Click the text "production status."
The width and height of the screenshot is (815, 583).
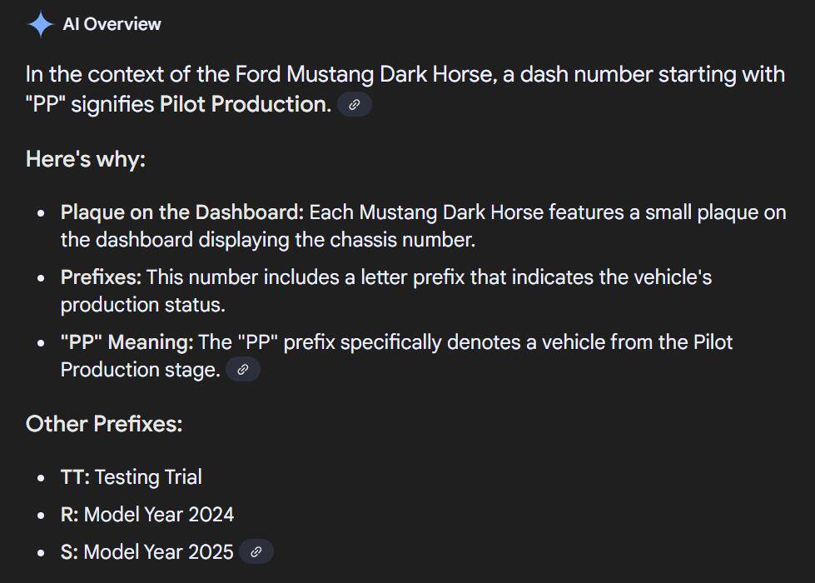(143, 305)
